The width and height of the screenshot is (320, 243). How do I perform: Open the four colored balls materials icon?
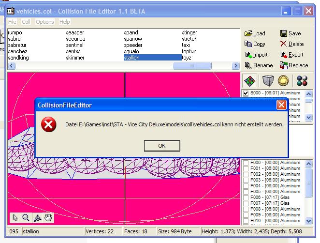303,80
